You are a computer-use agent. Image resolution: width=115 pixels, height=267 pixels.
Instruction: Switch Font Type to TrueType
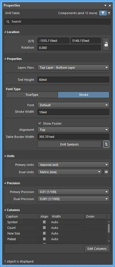[x=32, y=95]
